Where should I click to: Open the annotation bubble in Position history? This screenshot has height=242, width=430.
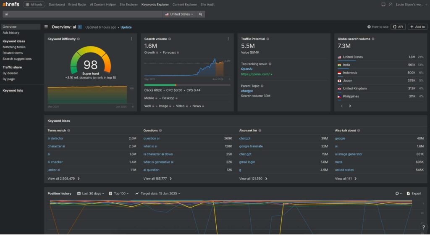397,193
